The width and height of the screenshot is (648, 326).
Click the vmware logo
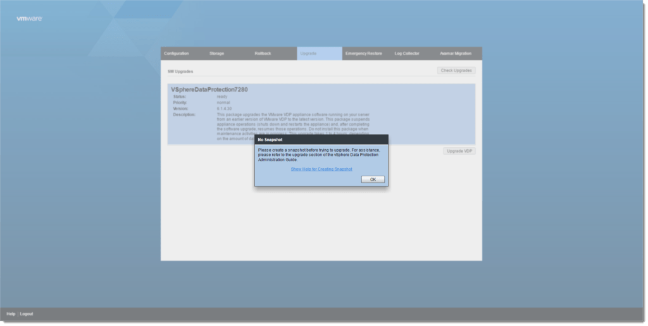(29, 18)
